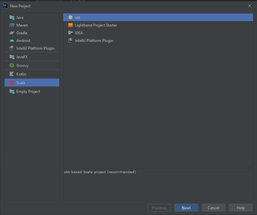Image resolution: width=257 pixels, height=215 pixels.
Task: Click the Groovy green circle icon
Action: click(x=12, y=66)
